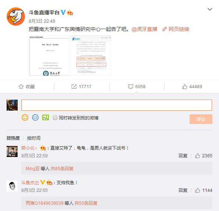Screen dimensions: 219x211
Task: Submit with the orange 评论 button
Action: pyautogui.click(x=201, y=119)
